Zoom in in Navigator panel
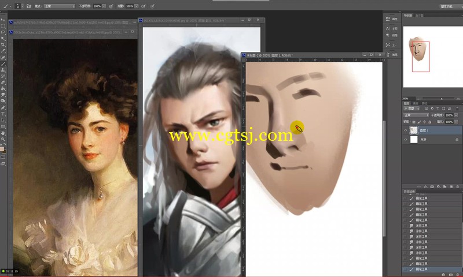 pyautogui.click(x=458, y=99)
